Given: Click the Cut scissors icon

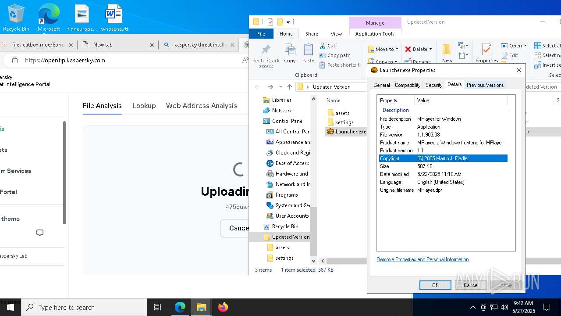Looking at the screenshot, I should pos(323,46).
